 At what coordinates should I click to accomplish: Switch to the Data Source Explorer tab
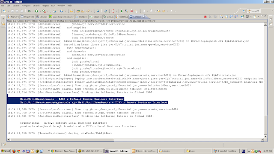pyautogui.click(x=61, y=17)
